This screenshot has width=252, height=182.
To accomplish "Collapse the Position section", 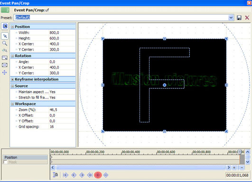I will click(x=12, y=27).
